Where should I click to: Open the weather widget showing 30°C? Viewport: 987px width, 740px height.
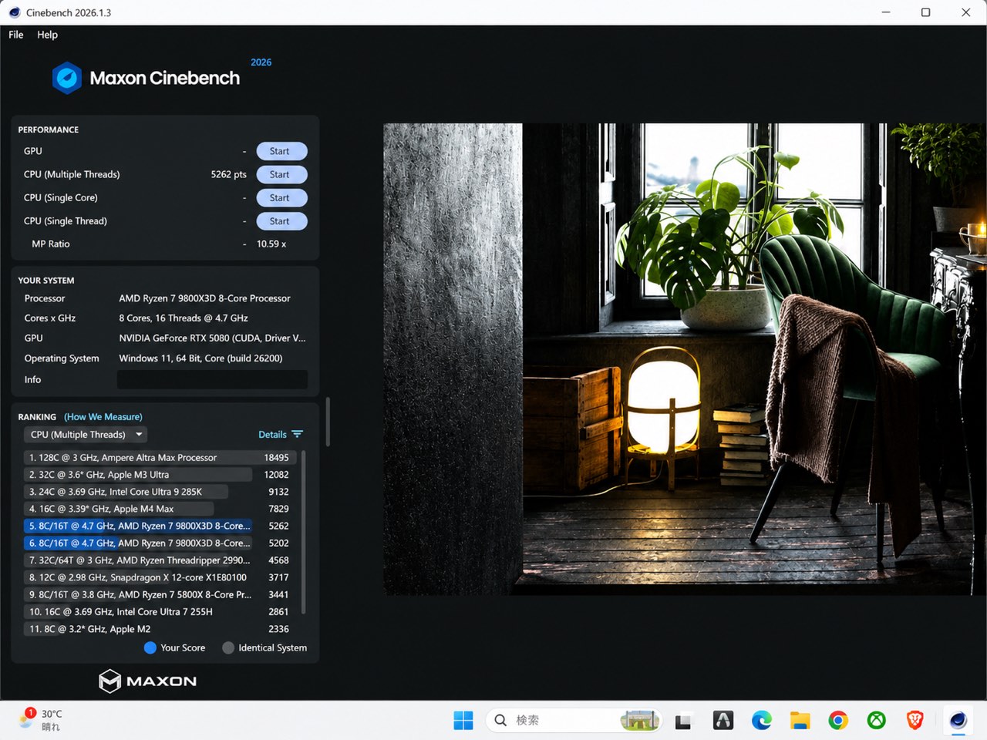42,720
